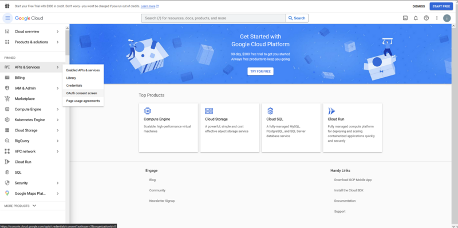Click the Billing card icon
Image resolution: width=458 pixels, height=228 pixels.
pyautogui.click(x=7, y=78)
